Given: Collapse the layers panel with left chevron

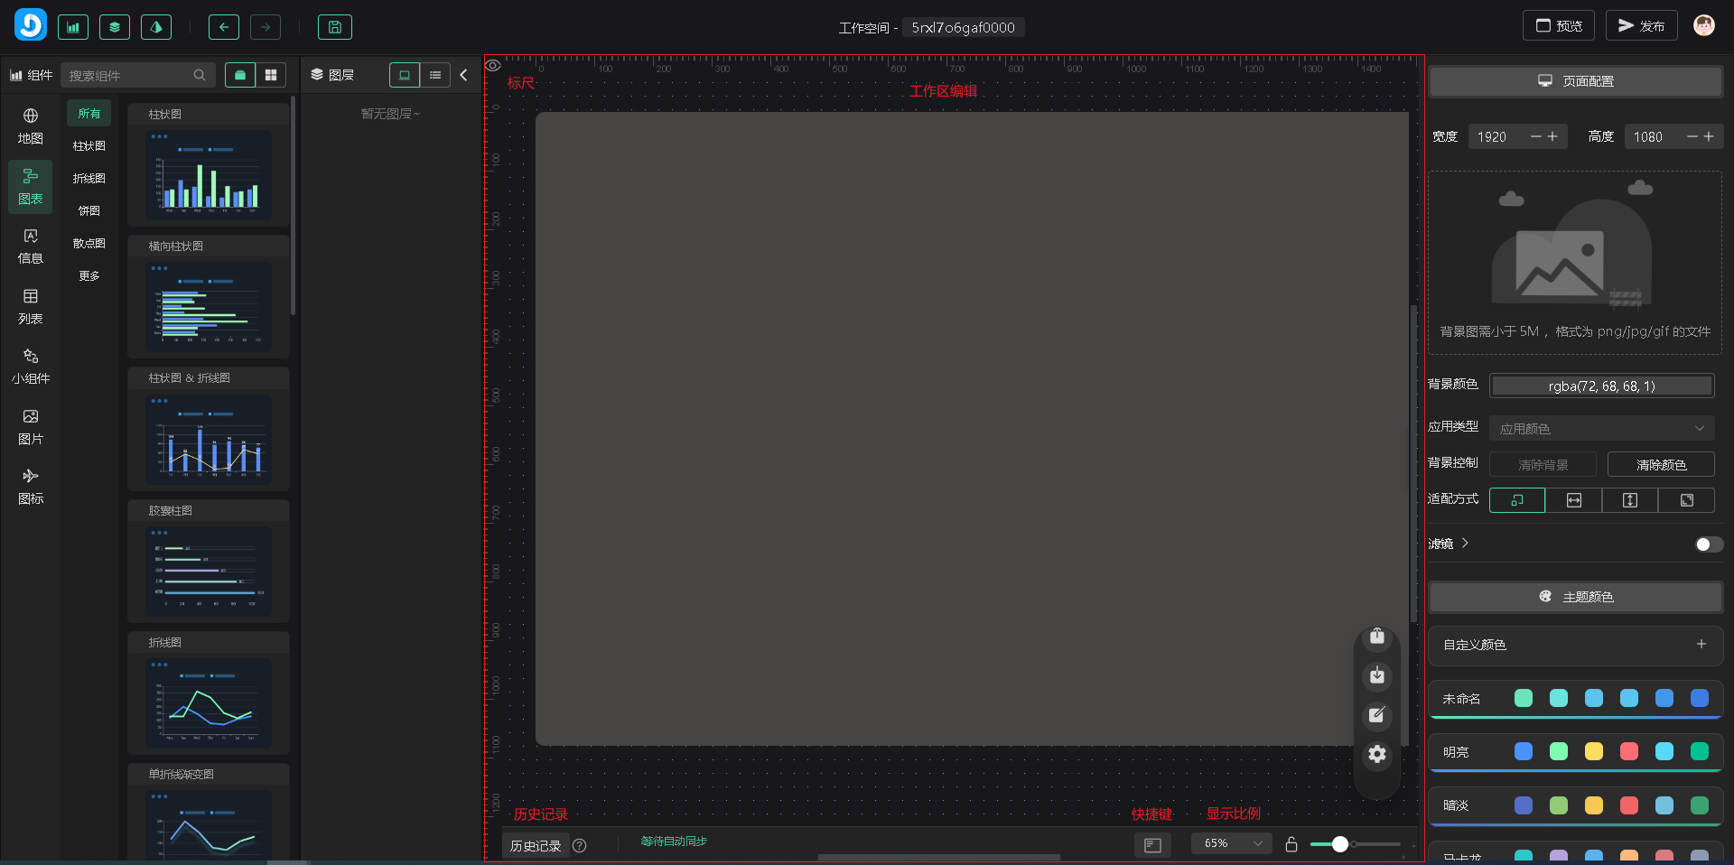Looking at the screenshot, I should pyautogui.click(x=463, y=75).
